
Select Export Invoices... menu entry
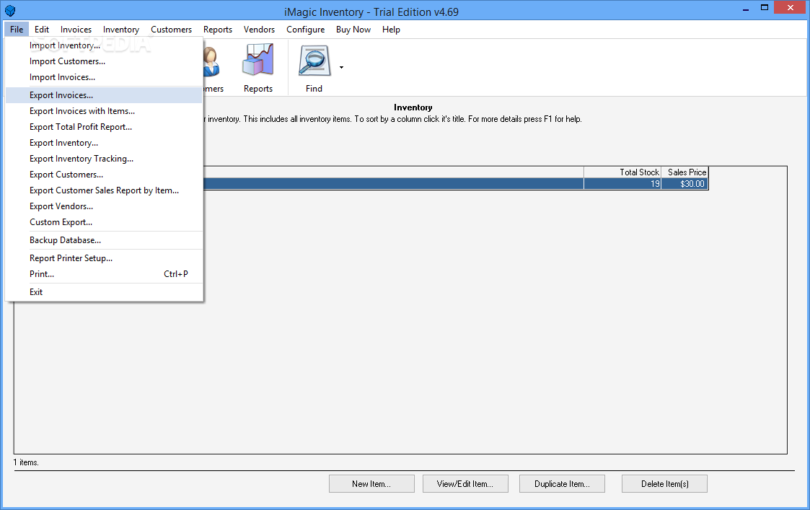[104, 95]
